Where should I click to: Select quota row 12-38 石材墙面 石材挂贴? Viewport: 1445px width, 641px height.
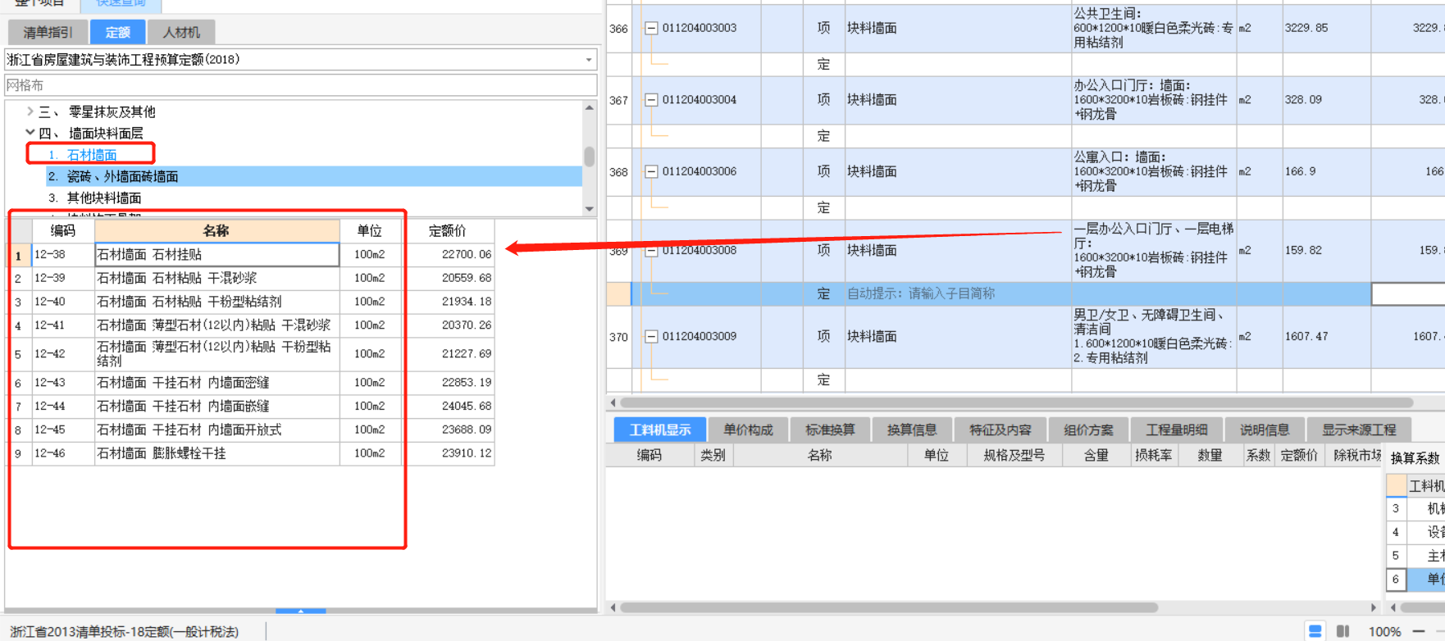[x=217, y=255]
